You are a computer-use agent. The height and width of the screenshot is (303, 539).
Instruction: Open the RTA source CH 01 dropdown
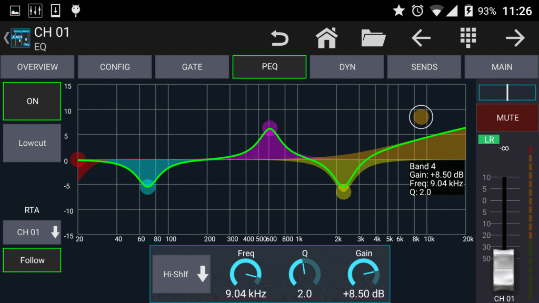(x=32, y=232)
